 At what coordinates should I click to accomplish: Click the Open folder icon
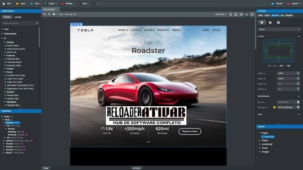pyautogui.click(x=17, y=3)
